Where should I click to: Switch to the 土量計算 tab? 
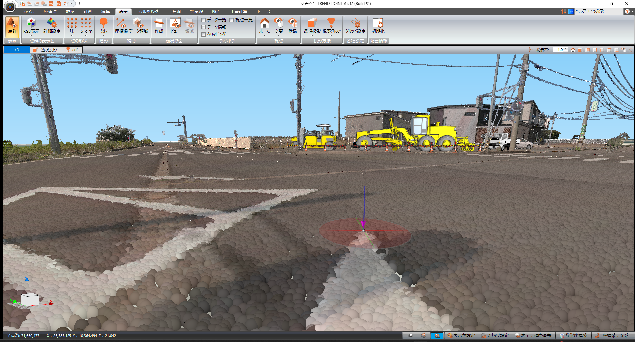[238, 12]
